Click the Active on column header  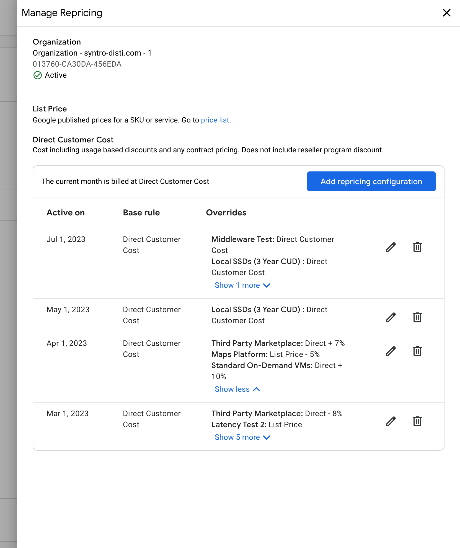pos(66,212)
